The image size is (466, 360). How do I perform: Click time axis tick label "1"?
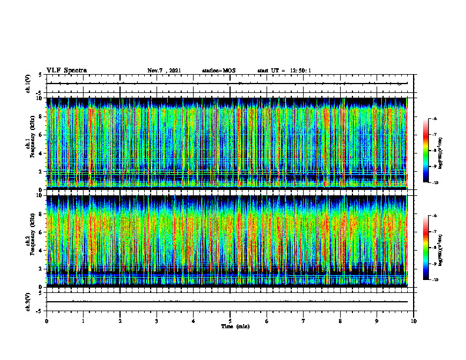[x=83, y=321]
